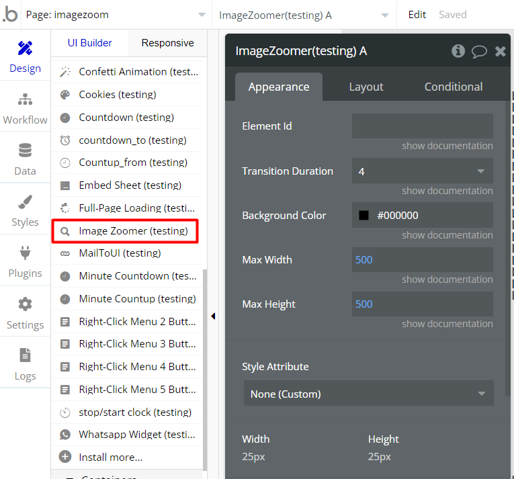Open the Workflow section
This screenshot has height=479, width=514.
tap(25, 108)
